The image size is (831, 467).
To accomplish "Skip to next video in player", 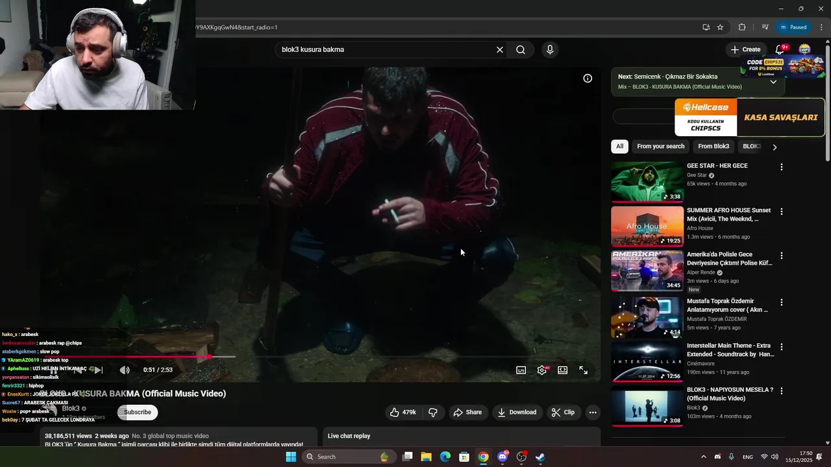I will pyautogui.click(x=98, y=370).
